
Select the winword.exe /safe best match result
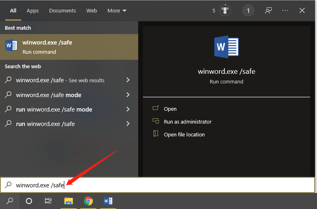point(69,47)
